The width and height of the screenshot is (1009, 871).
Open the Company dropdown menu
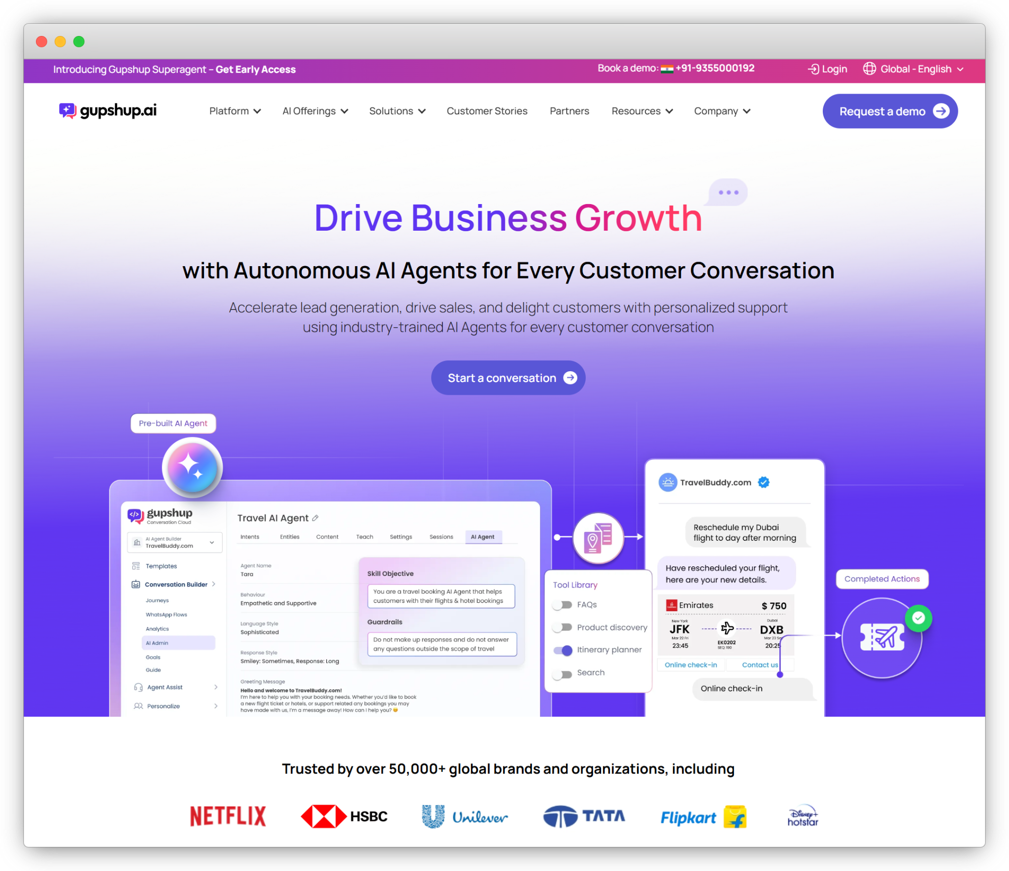pyautogui.click(x=722, y=111)
